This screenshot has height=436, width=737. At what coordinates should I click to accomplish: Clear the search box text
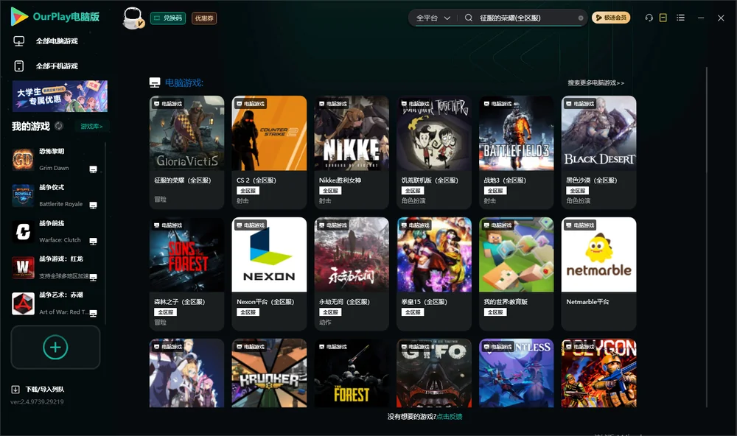click(581, 18)
